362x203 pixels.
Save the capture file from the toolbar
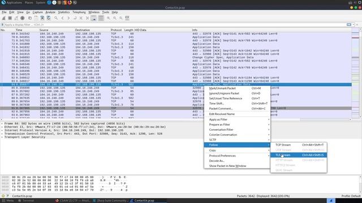[36, 18]
